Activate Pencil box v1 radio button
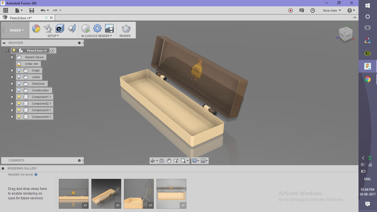 point(52,51)
